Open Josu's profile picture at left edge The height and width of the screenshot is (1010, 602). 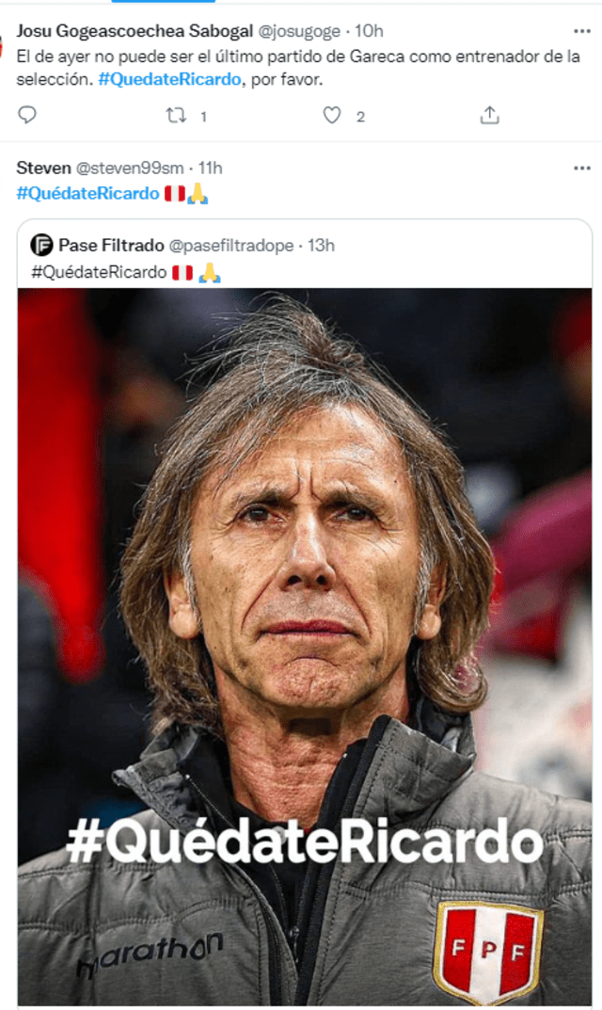click(x=3, y=45)
